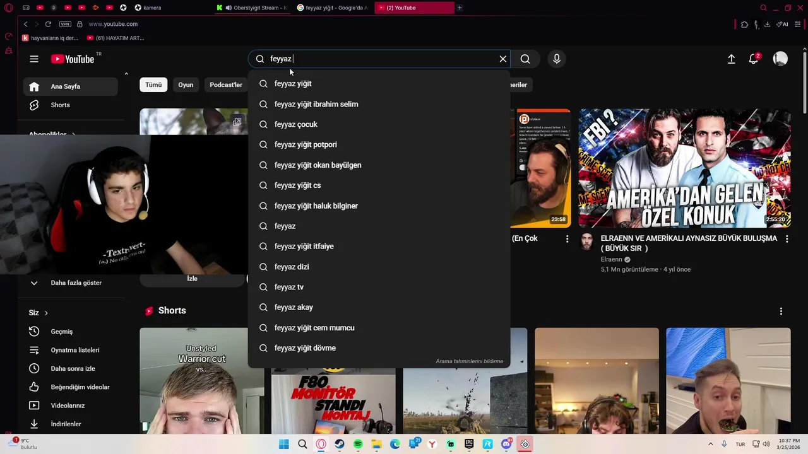The image size is (808, 454).
Task: Open Shorts section three-dot menu
Action: coord(781,311)
